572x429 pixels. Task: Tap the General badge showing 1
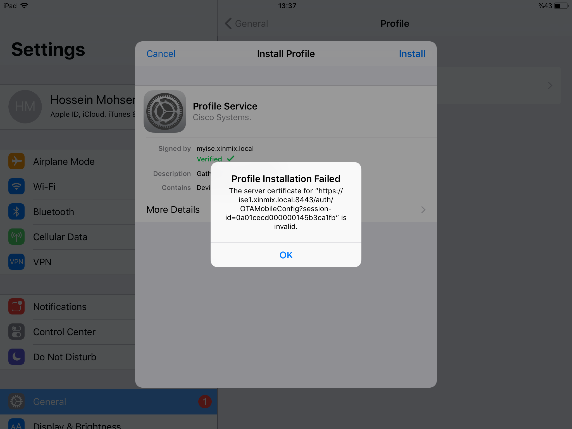[x=205, y=402]
